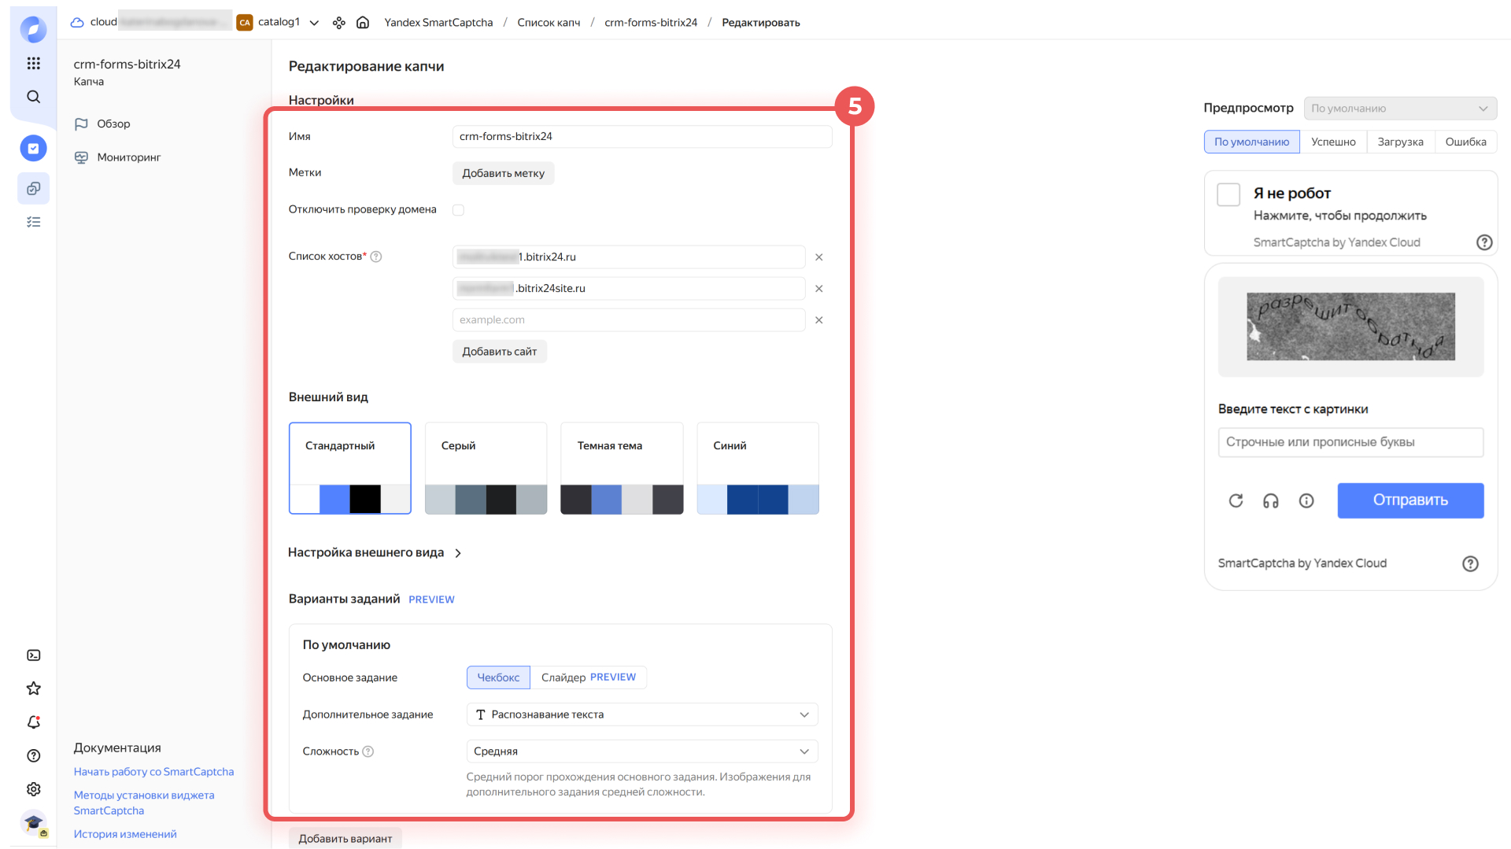The width and height of the screenshot is (1511, 849).
Task: Open favorites star icon in sidebar
Action: [x=33, y=688]
